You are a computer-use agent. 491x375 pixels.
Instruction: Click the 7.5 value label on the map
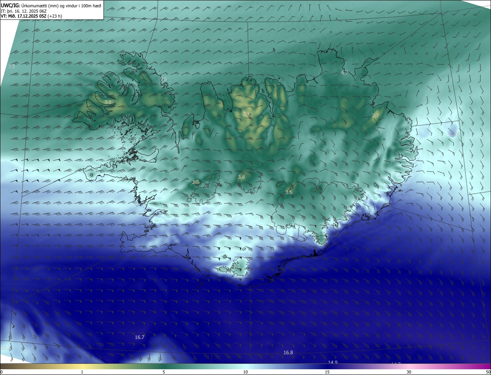12,67
